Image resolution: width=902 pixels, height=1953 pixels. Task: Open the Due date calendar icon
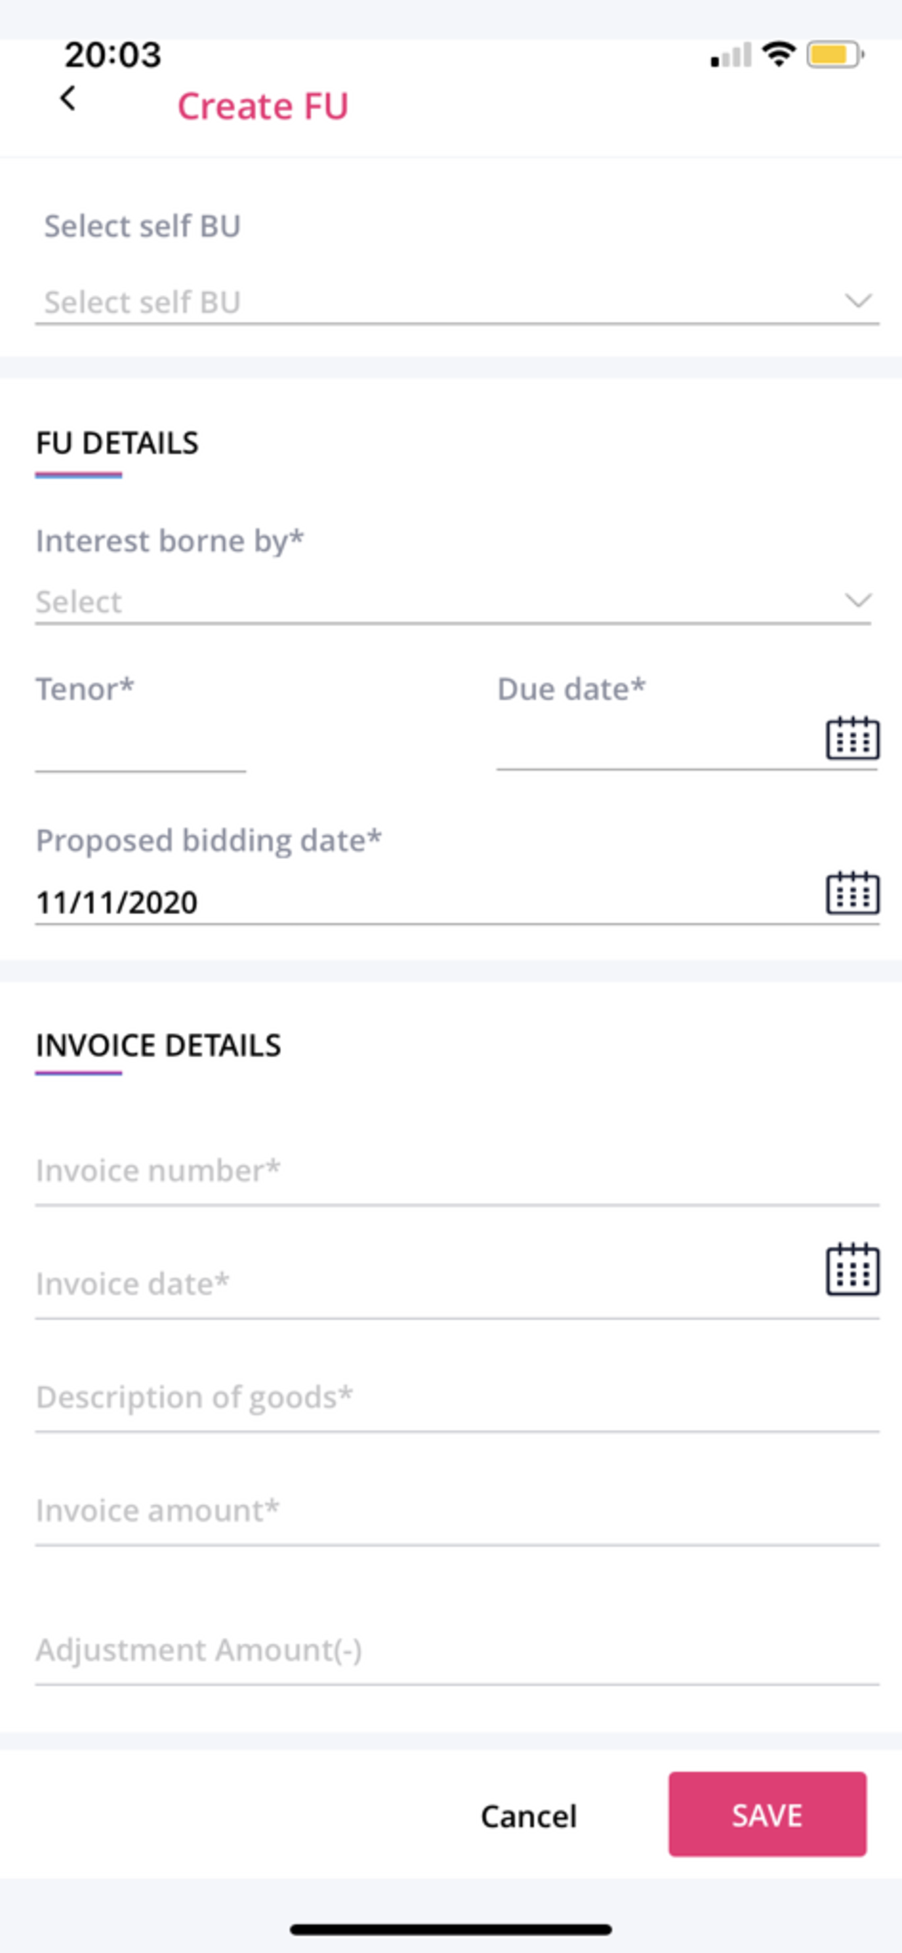tap(852, 737)
